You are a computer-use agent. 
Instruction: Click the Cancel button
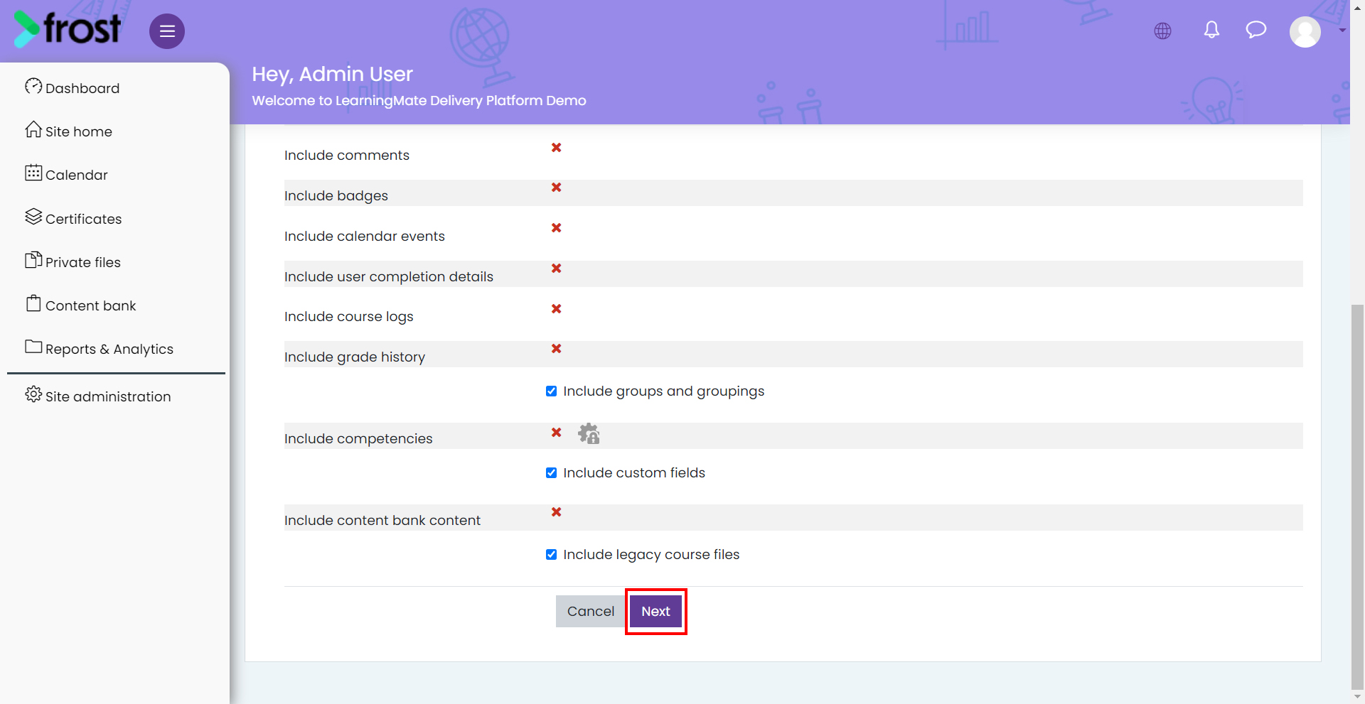(591, 612)
